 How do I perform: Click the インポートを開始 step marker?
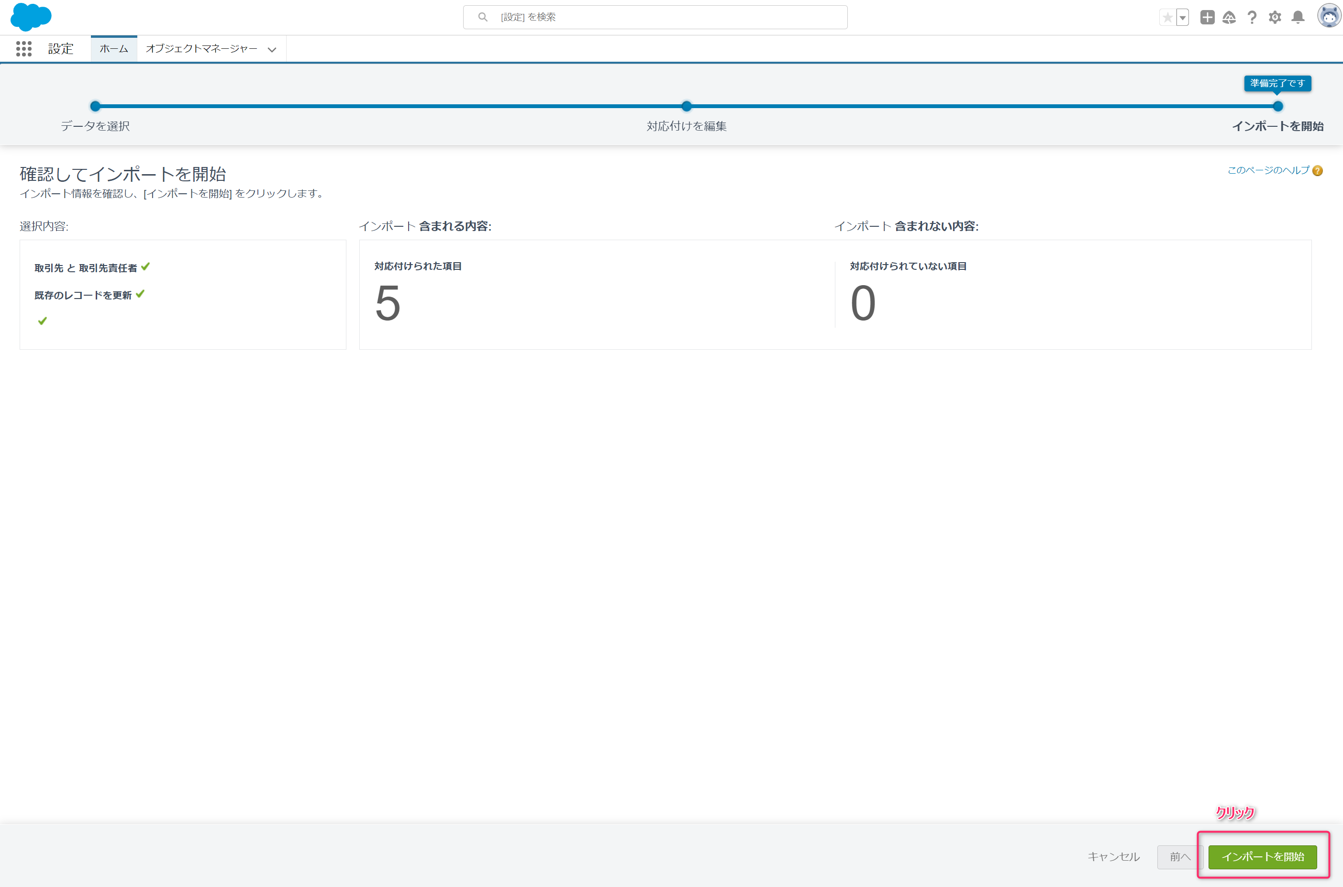[x=1277, y=106]
